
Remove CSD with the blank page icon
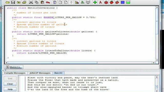coord(60,2)
